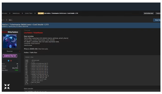
Task: Click the Today's posts button
Action: [158, 13]
